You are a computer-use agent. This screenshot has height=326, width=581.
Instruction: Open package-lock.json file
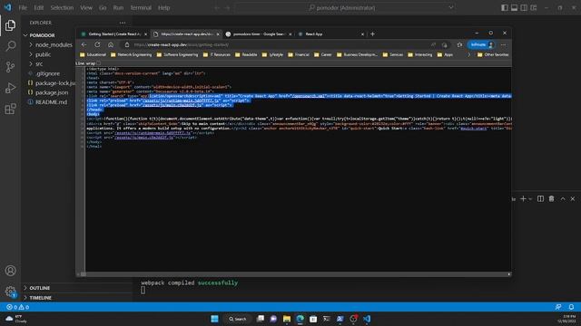pyautogui.click(x=51, y=83)
